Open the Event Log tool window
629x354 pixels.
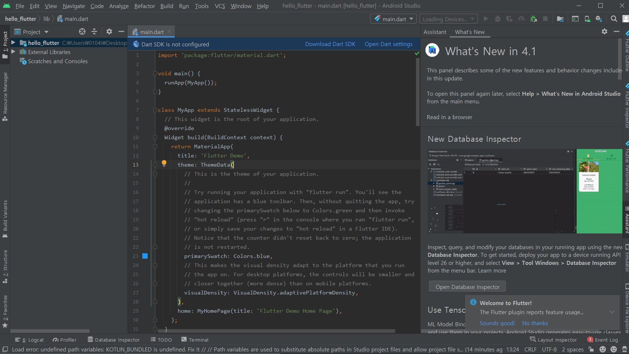coord(602,340)
